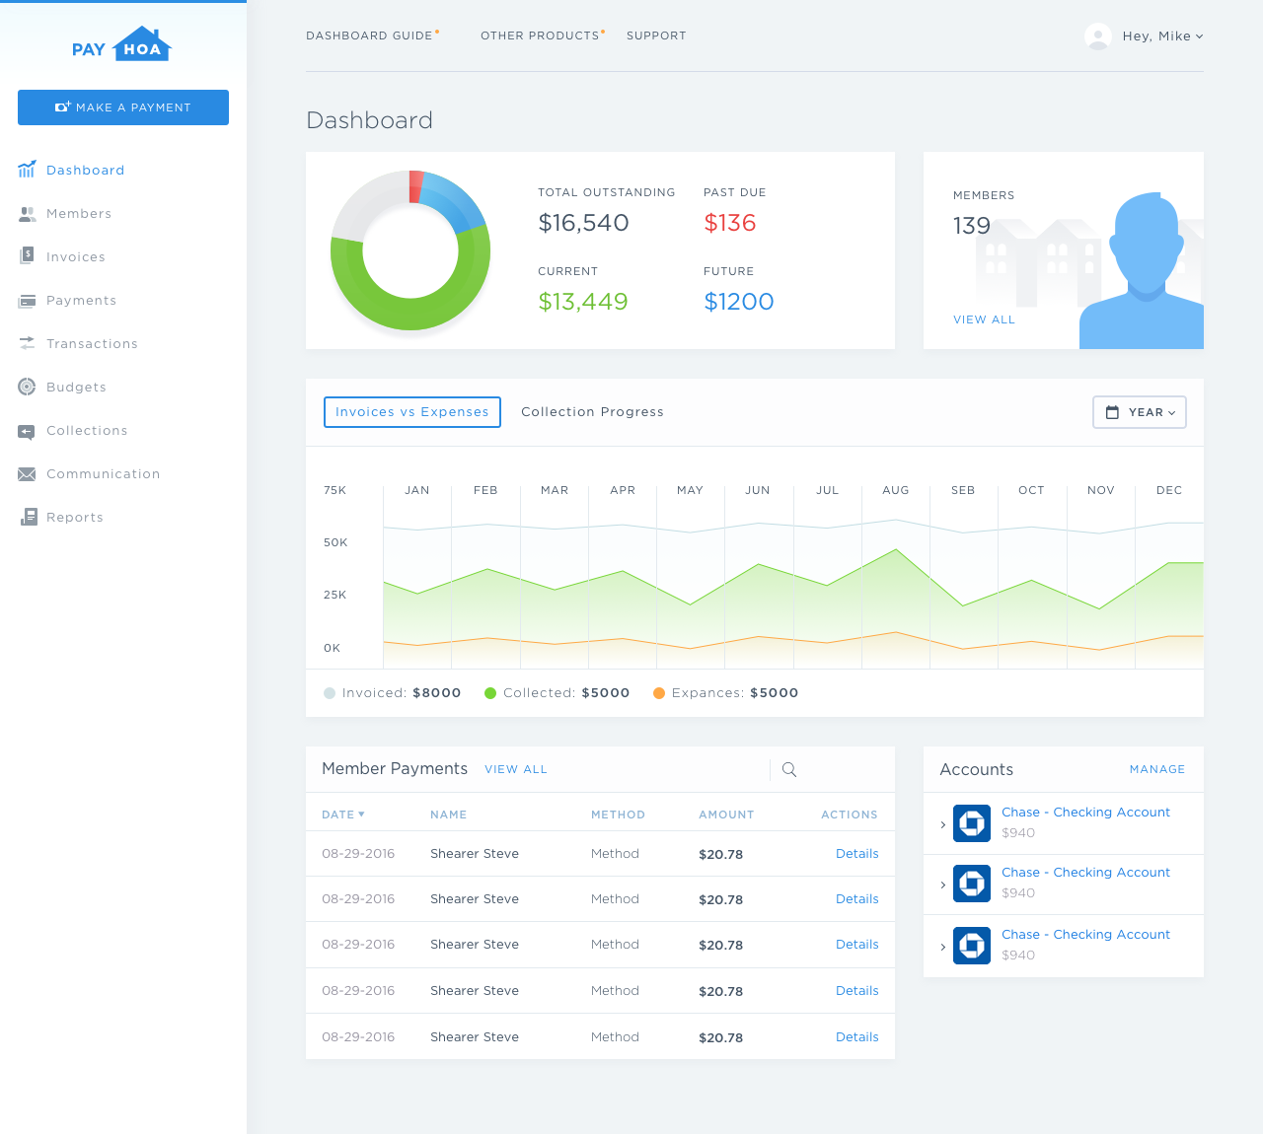Click the PayHOA house logo

122,44
